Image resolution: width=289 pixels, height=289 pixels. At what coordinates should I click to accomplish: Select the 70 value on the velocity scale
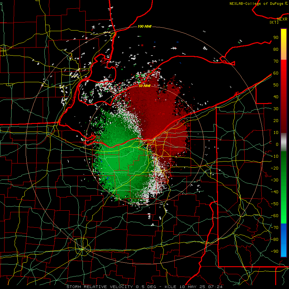pyautogui.click(x=276, y=61)
